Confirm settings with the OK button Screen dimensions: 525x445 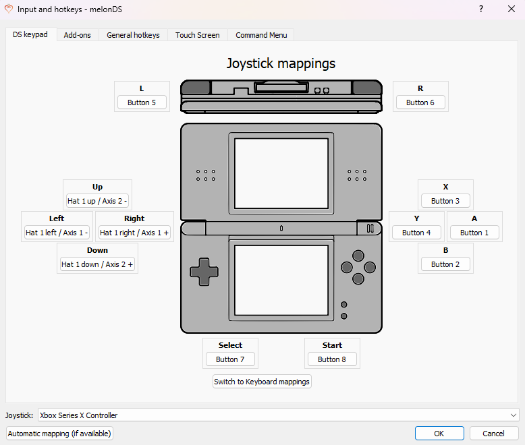439,434
